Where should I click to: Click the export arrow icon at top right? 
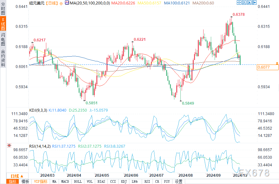point(254,3)
